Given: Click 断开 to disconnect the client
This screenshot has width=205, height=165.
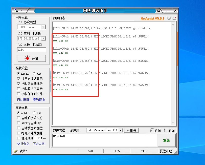Looking at the screenshot, I should point(131,130).
